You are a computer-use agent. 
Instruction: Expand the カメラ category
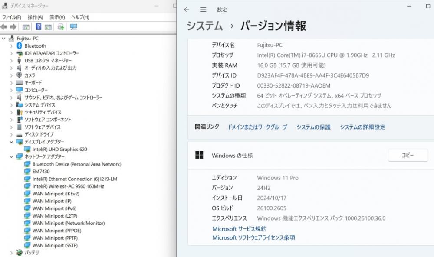(x=11, y=75)
